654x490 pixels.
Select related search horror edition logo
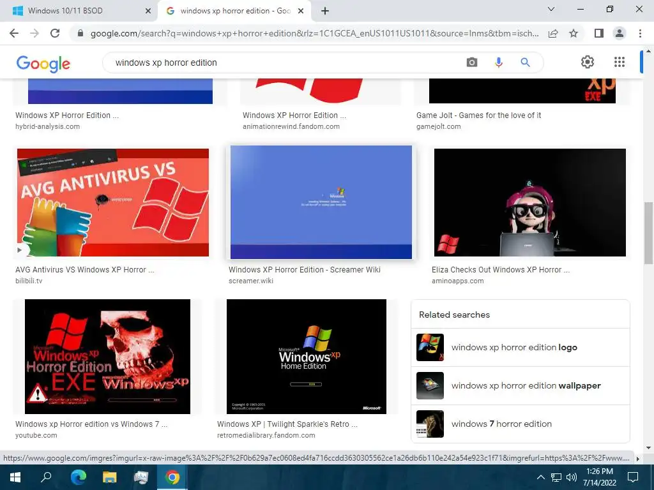[x=520, y=348]
